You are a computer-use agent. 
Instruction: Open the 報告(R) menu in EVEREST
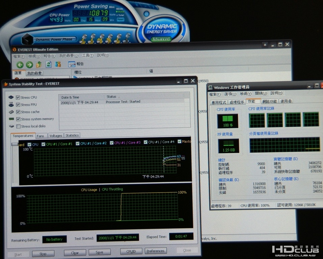49,56
